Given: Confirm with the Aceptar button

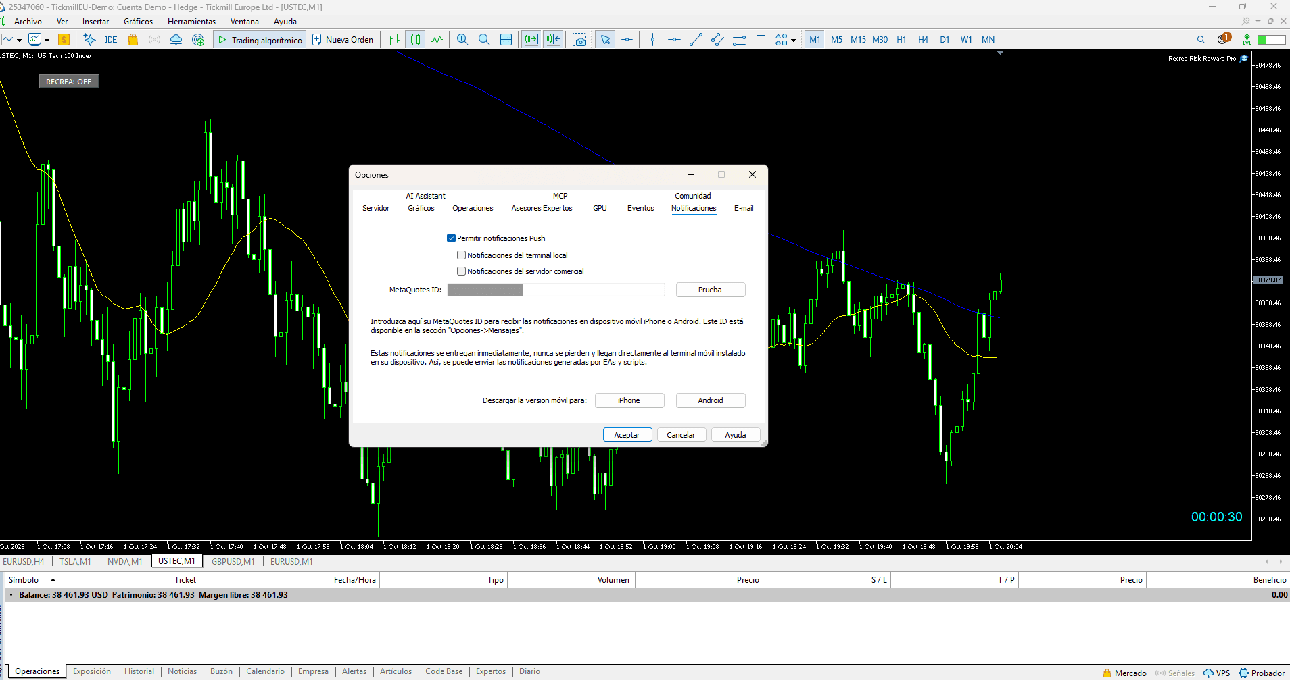Looking at the screenshot, I should (x=627, y=435).
